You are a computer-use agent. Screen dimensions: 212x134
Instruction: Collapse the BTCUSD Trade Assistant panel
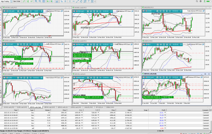point(41,78)
